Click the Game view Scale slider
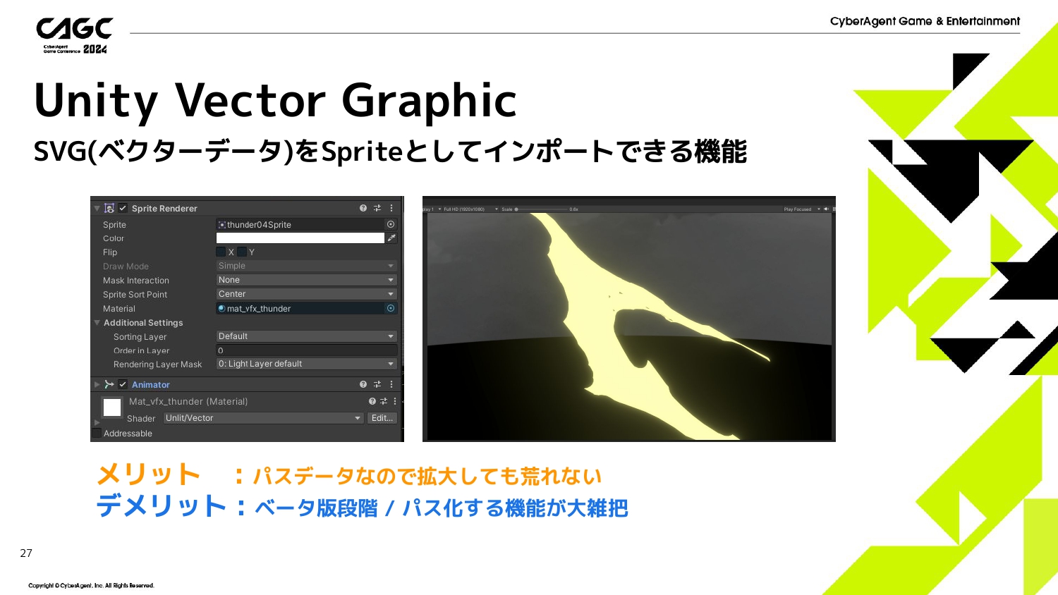This screenshot has height=595, width=1058. pos(542,209)
